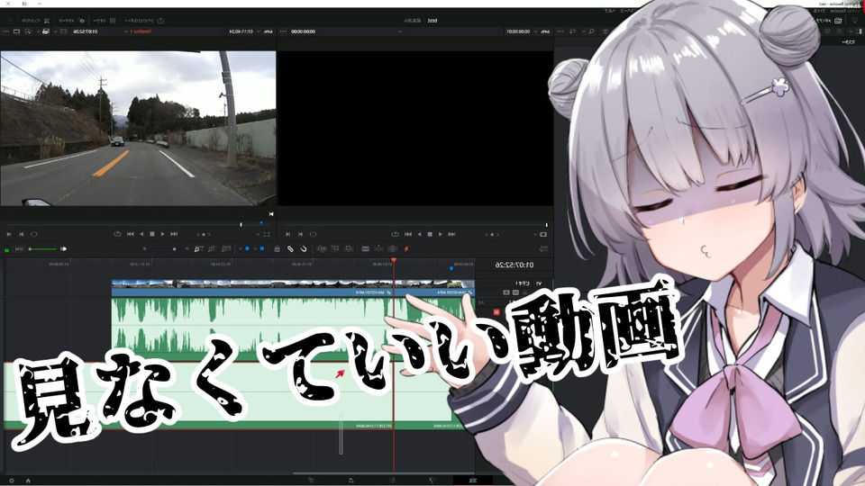
Task: Click the color wheel icon in viewer header
Action: pyautogui.click(x=28, y=31)
